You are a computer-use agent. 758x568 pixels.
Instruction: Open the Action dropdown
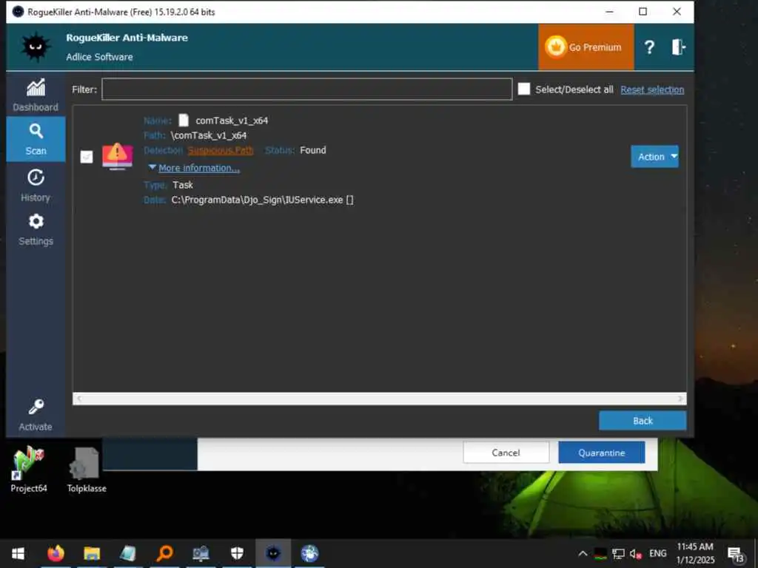[654, 157]
